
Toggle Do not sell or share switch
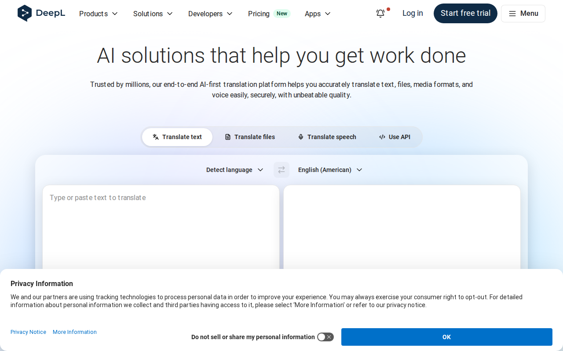325,337
